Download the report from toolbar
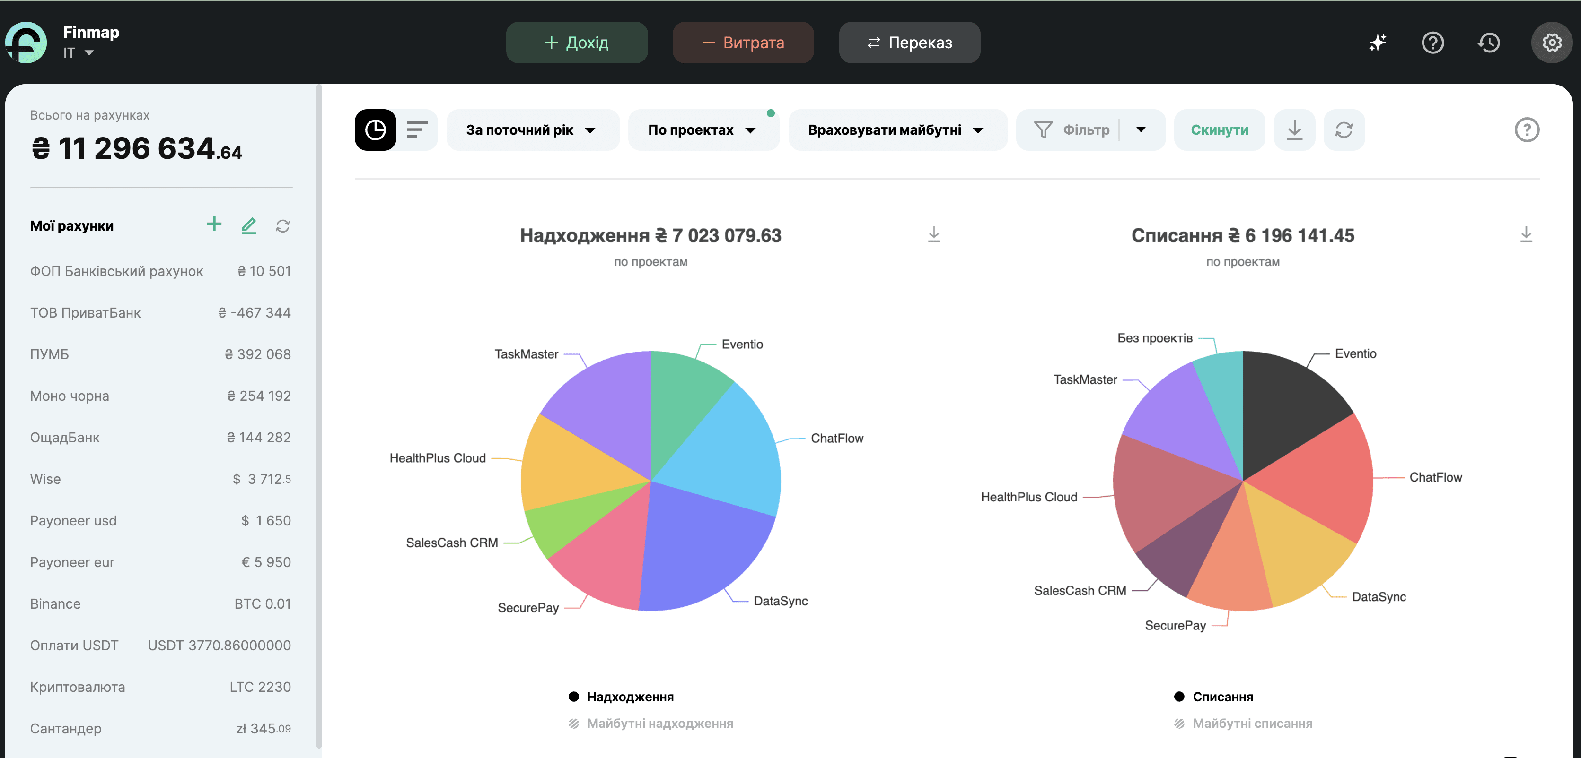The width and height of the screenshot is (1581, 758). (x=1294, y=130)
